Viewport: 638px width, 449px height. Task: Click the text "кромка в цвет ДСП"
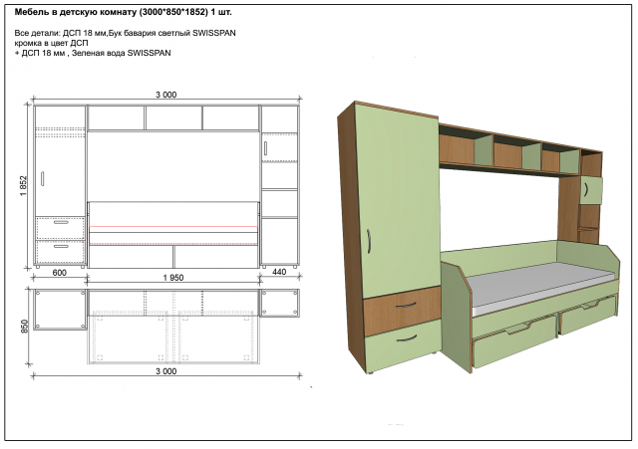click(51, 43)
